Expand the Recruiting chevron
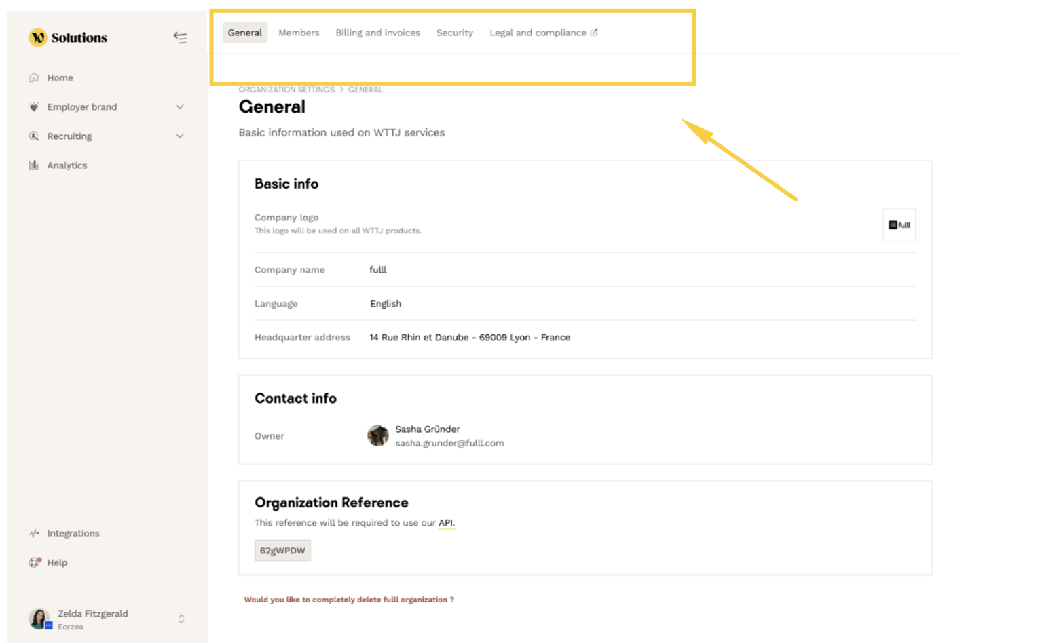 (180, 136)
